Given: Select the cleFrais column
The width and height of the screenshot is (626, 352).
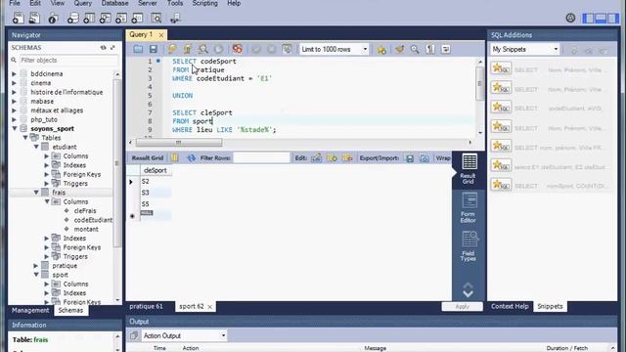Looking at the screenshot, I should click(85, 211).
